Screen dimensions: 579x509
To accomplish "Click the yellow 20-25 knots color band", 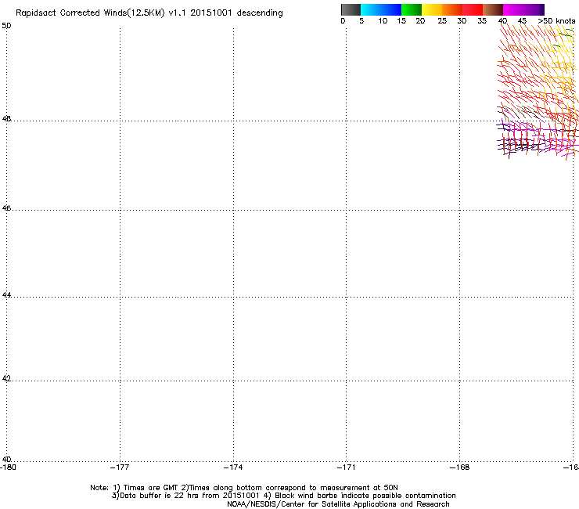I will 432,9.
